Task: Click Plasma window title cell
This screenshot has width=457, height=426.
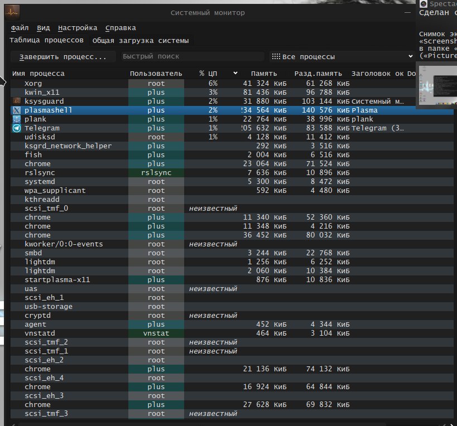Action: point(364,110)
